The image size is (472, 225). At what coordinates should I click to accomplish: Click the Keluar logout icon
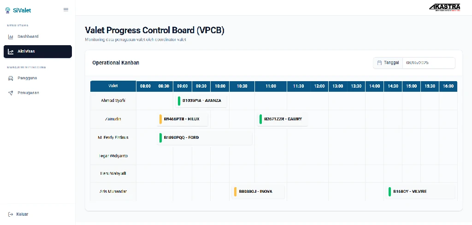click(11, 214)
